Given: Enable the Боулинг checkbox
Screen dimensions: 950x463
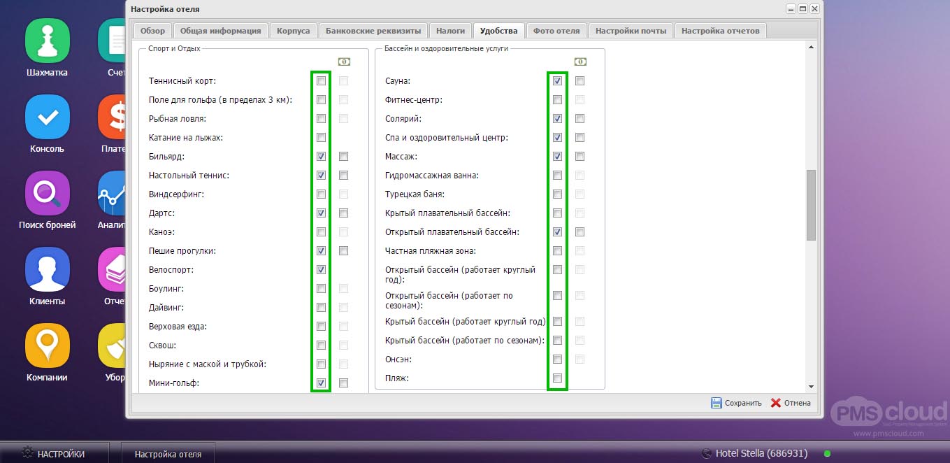Looking at the screenshot, I should (x=321, y=289).
